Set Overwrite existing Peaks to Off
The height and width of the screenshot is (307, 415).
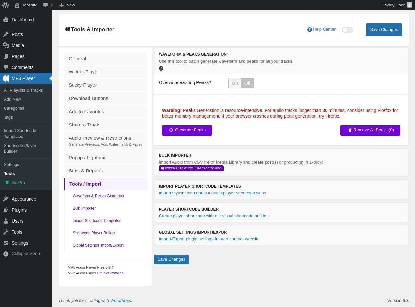(247, 83)
